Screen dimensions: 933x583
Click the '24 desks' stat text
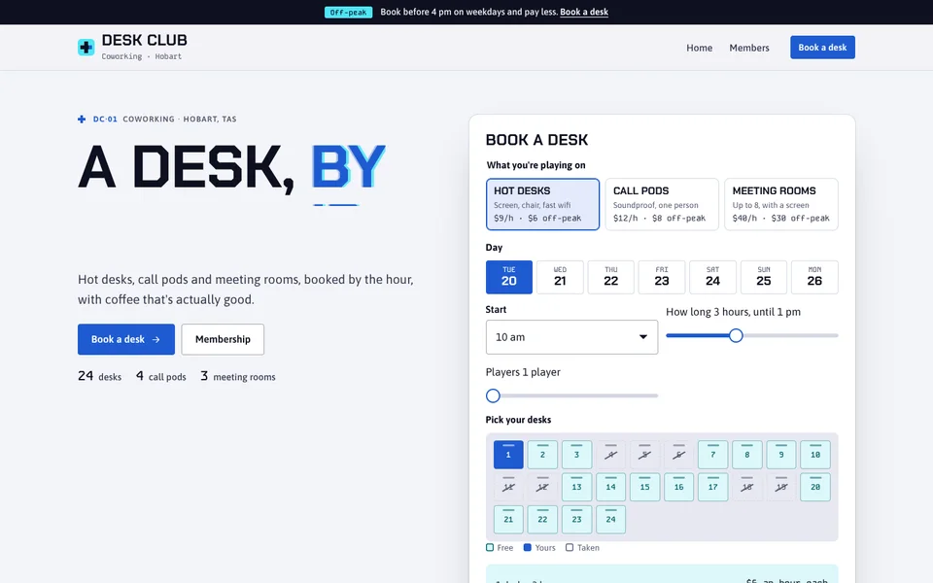pos(99,376)
